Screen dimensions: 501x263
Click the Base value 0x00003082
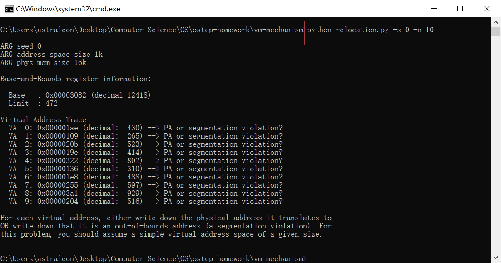66,95
